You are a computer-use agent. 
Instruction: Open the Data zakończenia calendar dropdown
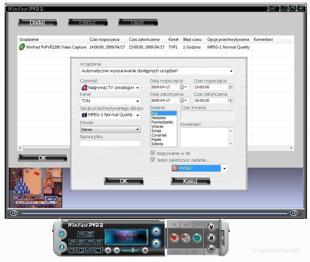(184, 100)
